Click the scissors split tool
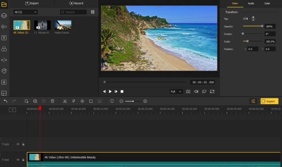The height and width of the screenshot is (167, 282). click(x=65, y=101)
